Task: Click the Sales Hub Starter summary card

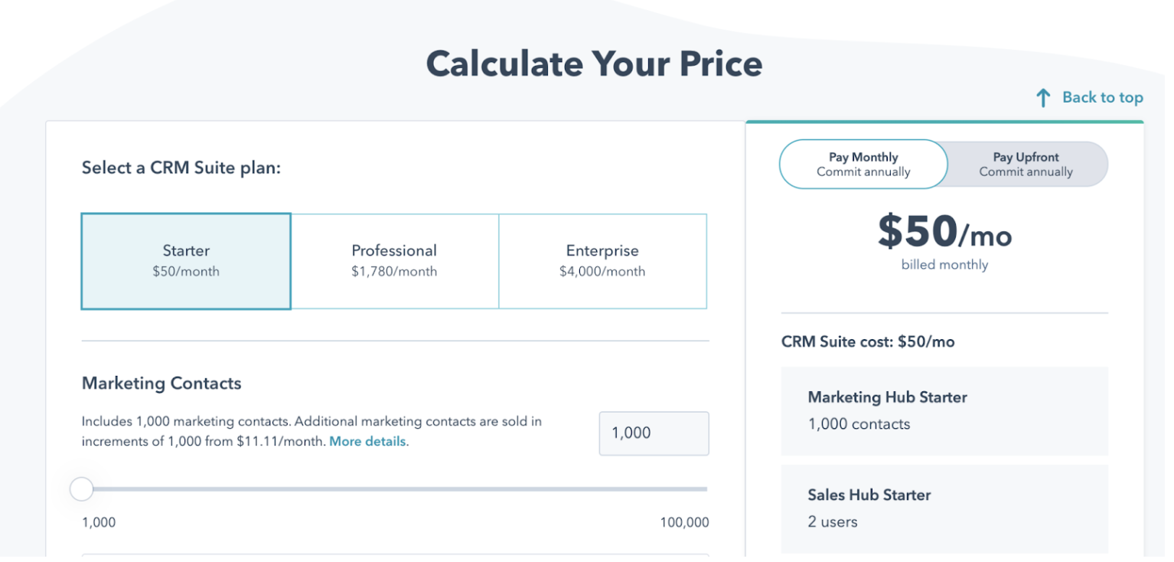Action: tap(944, 508)
